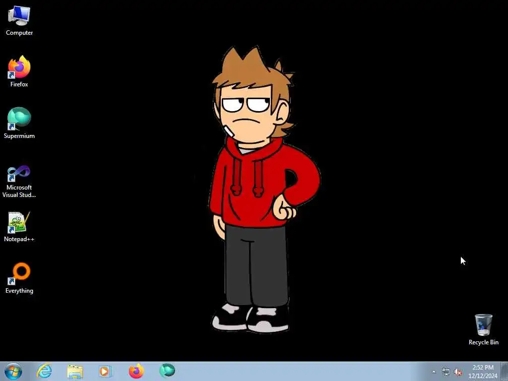Launch Internet Explorer from the taskbar

tap(44, 371)
